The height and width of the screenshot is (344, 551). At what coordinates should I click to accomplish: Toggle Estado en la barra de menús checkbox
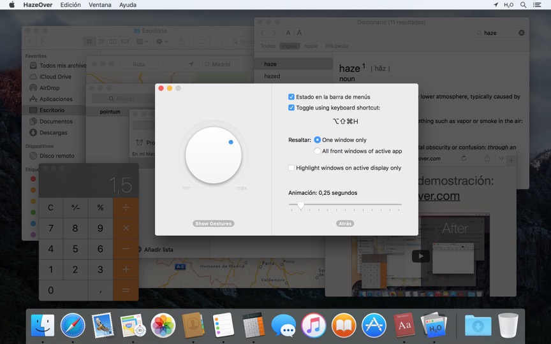pos(291,97)
